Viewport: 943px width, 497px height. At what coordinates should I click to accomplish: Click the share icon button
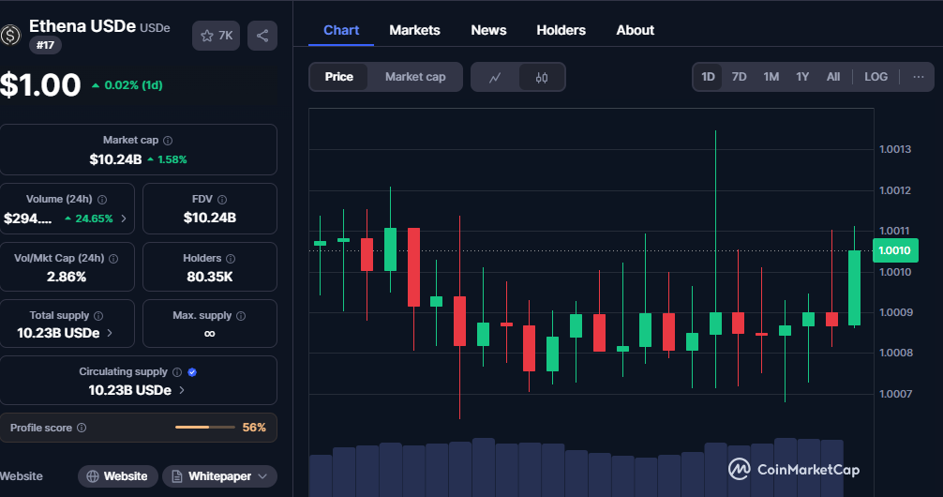[x=262, y=36]
